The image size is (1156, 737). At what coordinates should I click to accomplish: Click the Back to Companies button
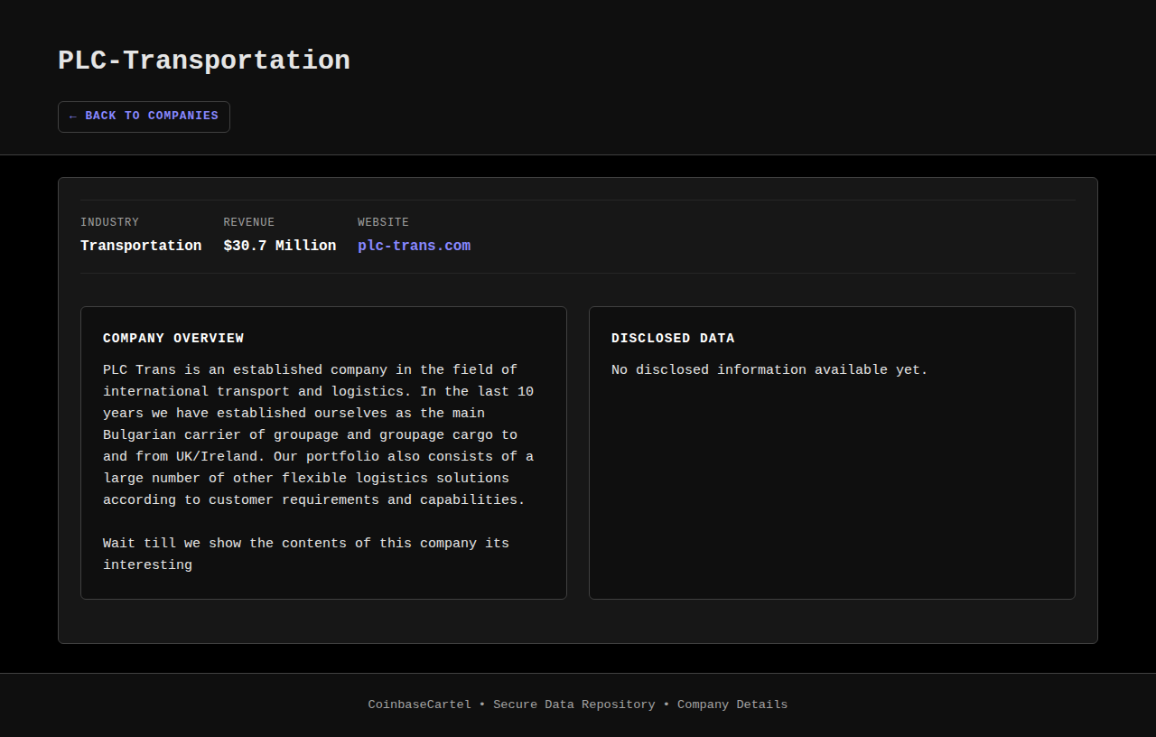click(x=144, y=117)
